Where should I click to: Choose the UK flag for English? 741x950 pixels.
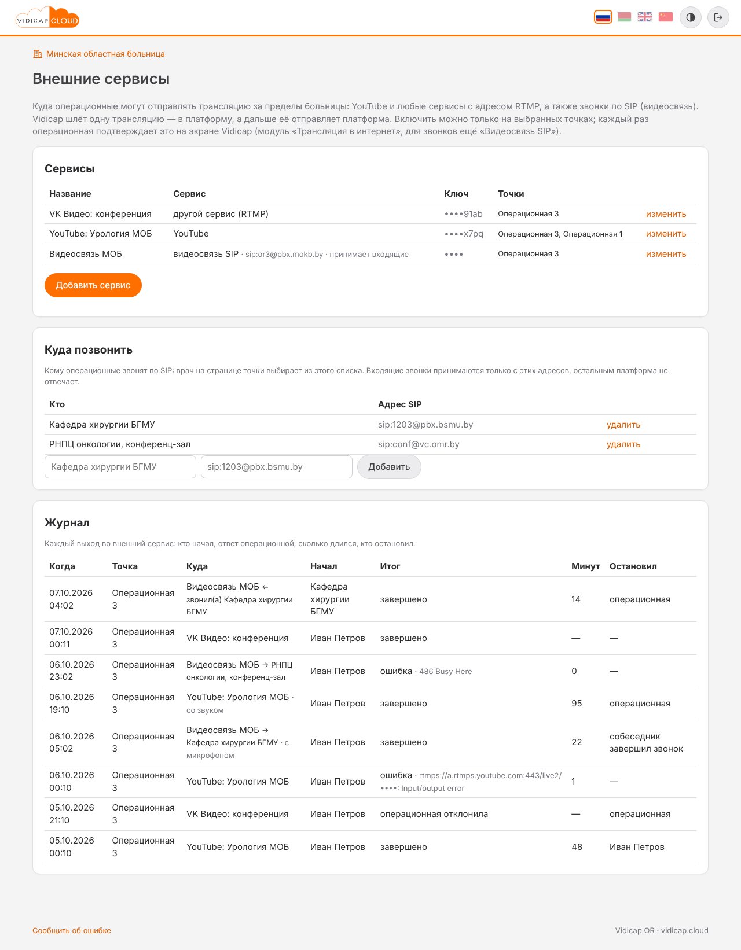tap(645, 17)
